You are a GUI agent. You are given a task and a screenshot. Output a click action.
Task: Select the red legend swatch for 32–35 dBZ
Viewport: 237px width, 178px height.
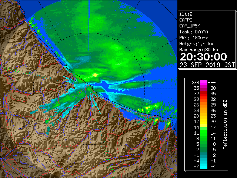point(204,94)
